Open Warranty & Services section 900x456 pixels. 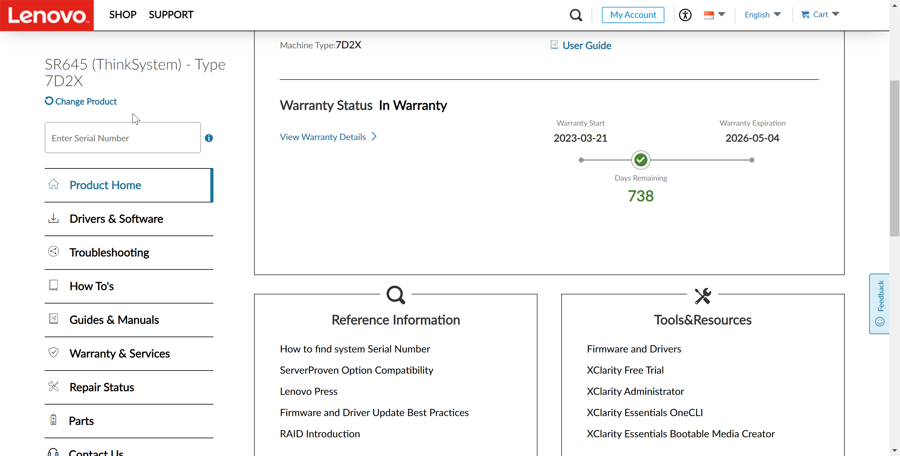129,353
